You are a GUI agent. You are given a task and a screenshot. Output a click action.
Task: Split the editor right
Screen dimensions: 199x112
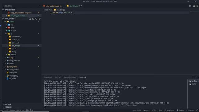point(197,6)
